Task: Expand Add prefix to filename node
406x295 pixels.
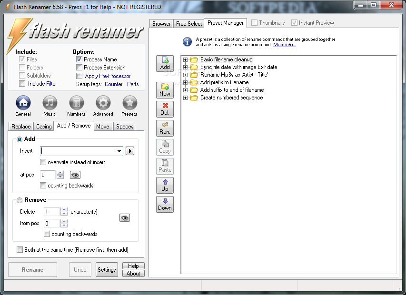Action: coord(185,82)
